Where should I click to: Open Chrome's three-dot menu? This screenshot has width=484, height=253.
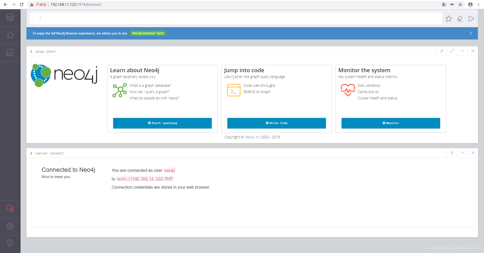pyautogui.click(x=478, y=5)
